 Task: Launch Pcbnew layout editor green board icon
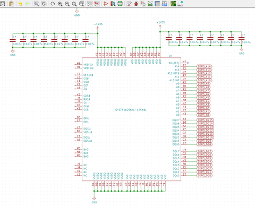coord(173,4)
